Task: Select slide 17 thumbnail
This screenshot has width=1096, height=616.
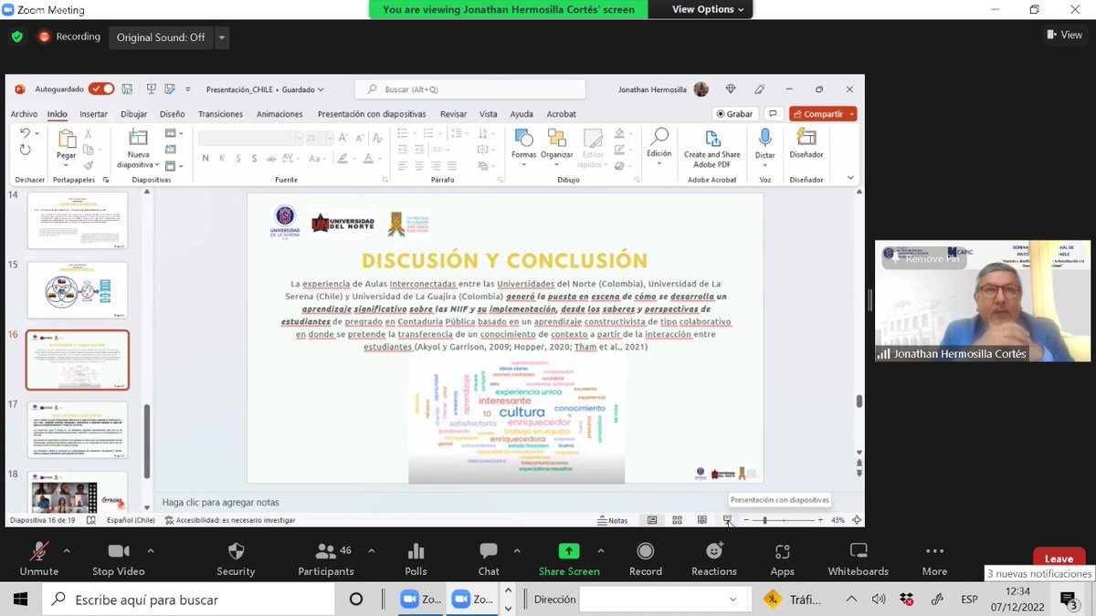Action: (78, 429)
